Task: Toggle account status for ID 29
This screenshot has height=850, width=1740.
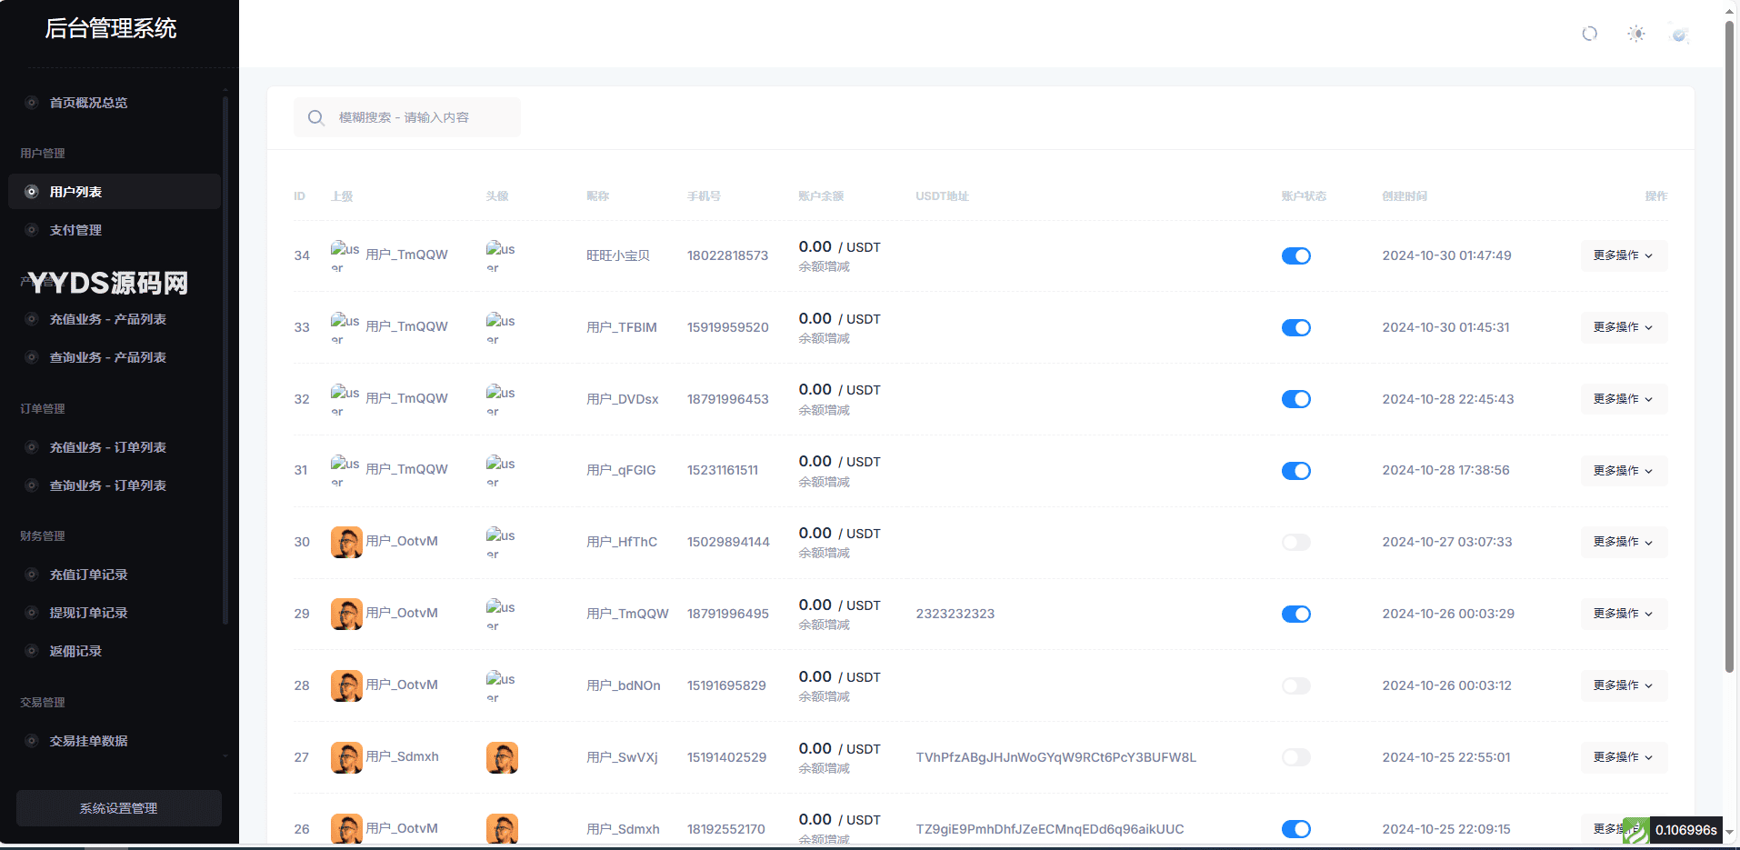Action: pyautogui.click(x=1296, y=614)
